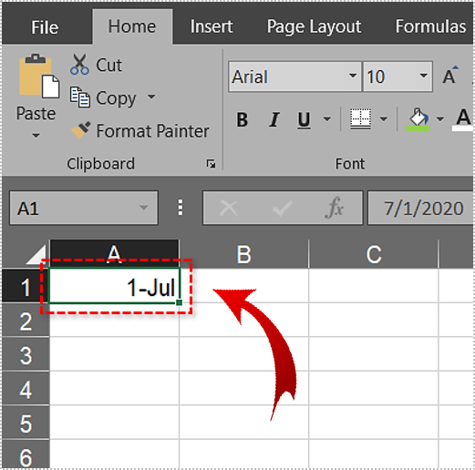Viewport: 475px width, 470px height.
Task: Open the font size dropdown
Action: point(424,76)
